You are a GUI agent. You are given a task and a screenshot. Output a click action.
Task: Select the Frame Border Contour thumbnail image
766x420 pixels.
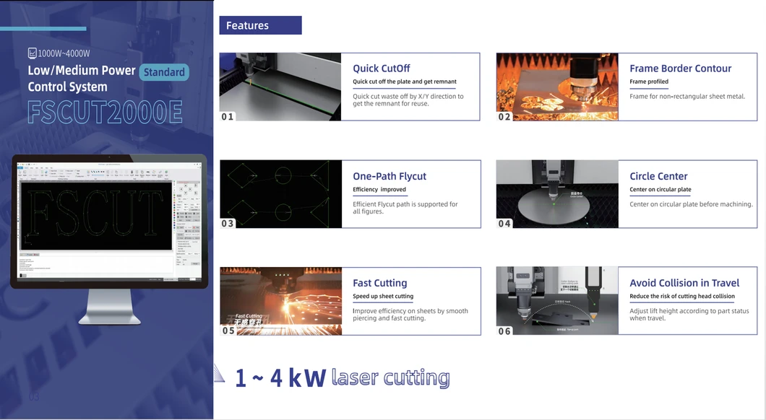(557, 87)
